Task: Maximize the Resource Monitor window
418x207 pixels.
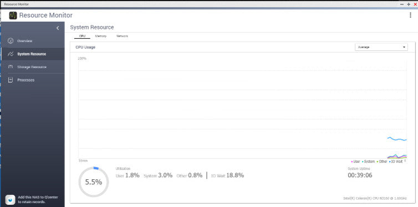Action: tap(409, 4)
